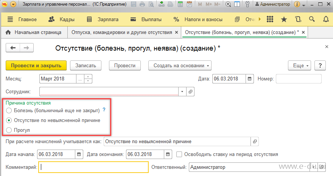The image size is (333, 176).
Task: Go back with the left arrow button
Action: coord(13,48)
